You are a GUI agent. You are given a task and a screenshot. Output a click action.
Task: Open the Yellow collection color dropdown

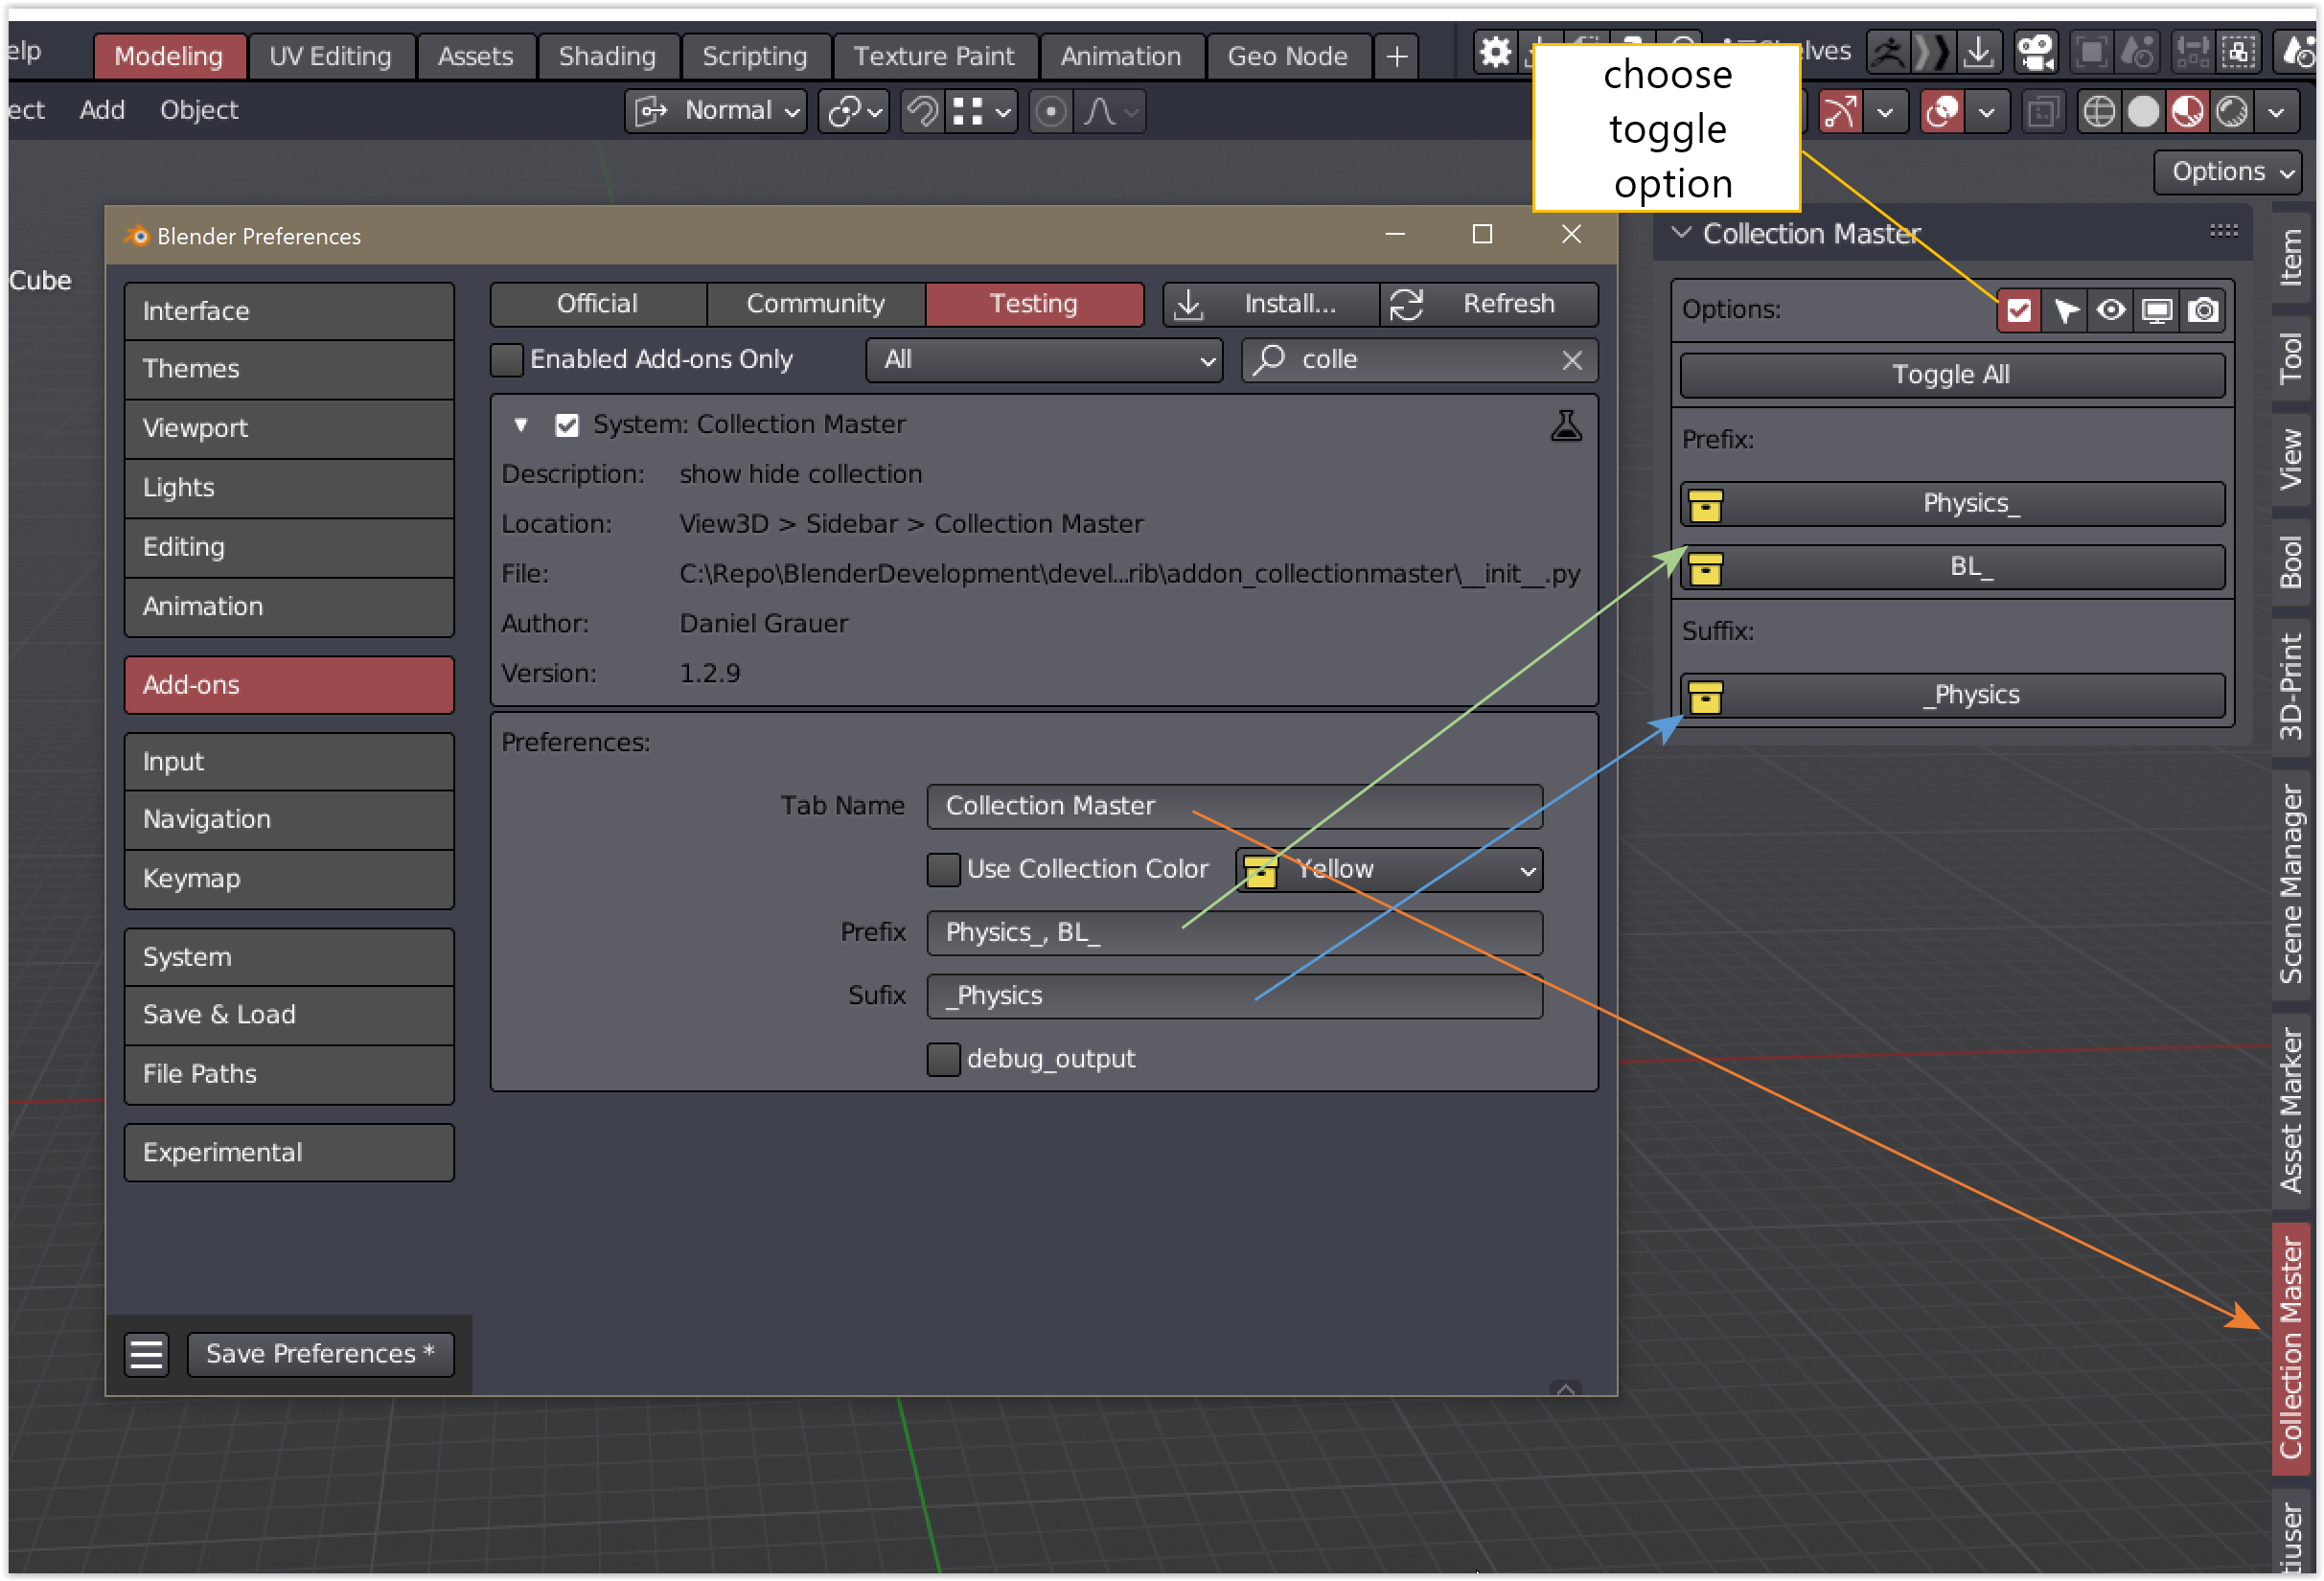tap(1390, 869)
